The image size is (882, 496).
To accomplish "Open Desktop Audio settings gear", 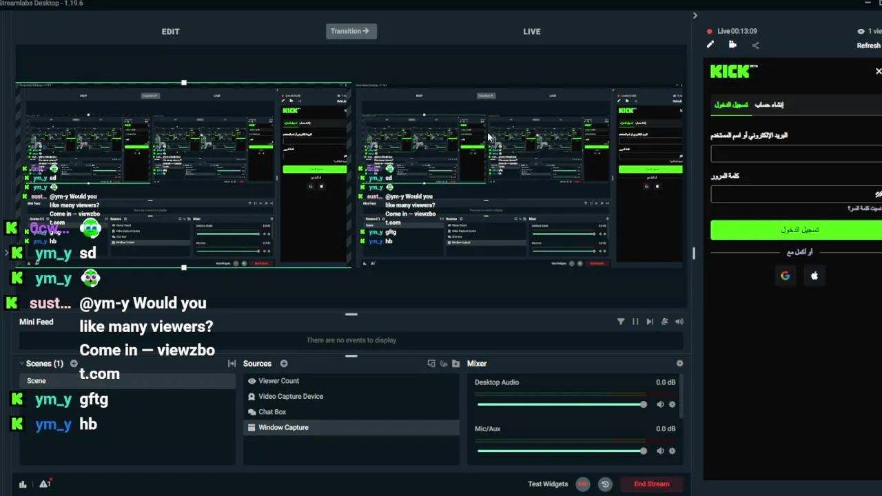I will pyautogui.click(x=672, y=404).
